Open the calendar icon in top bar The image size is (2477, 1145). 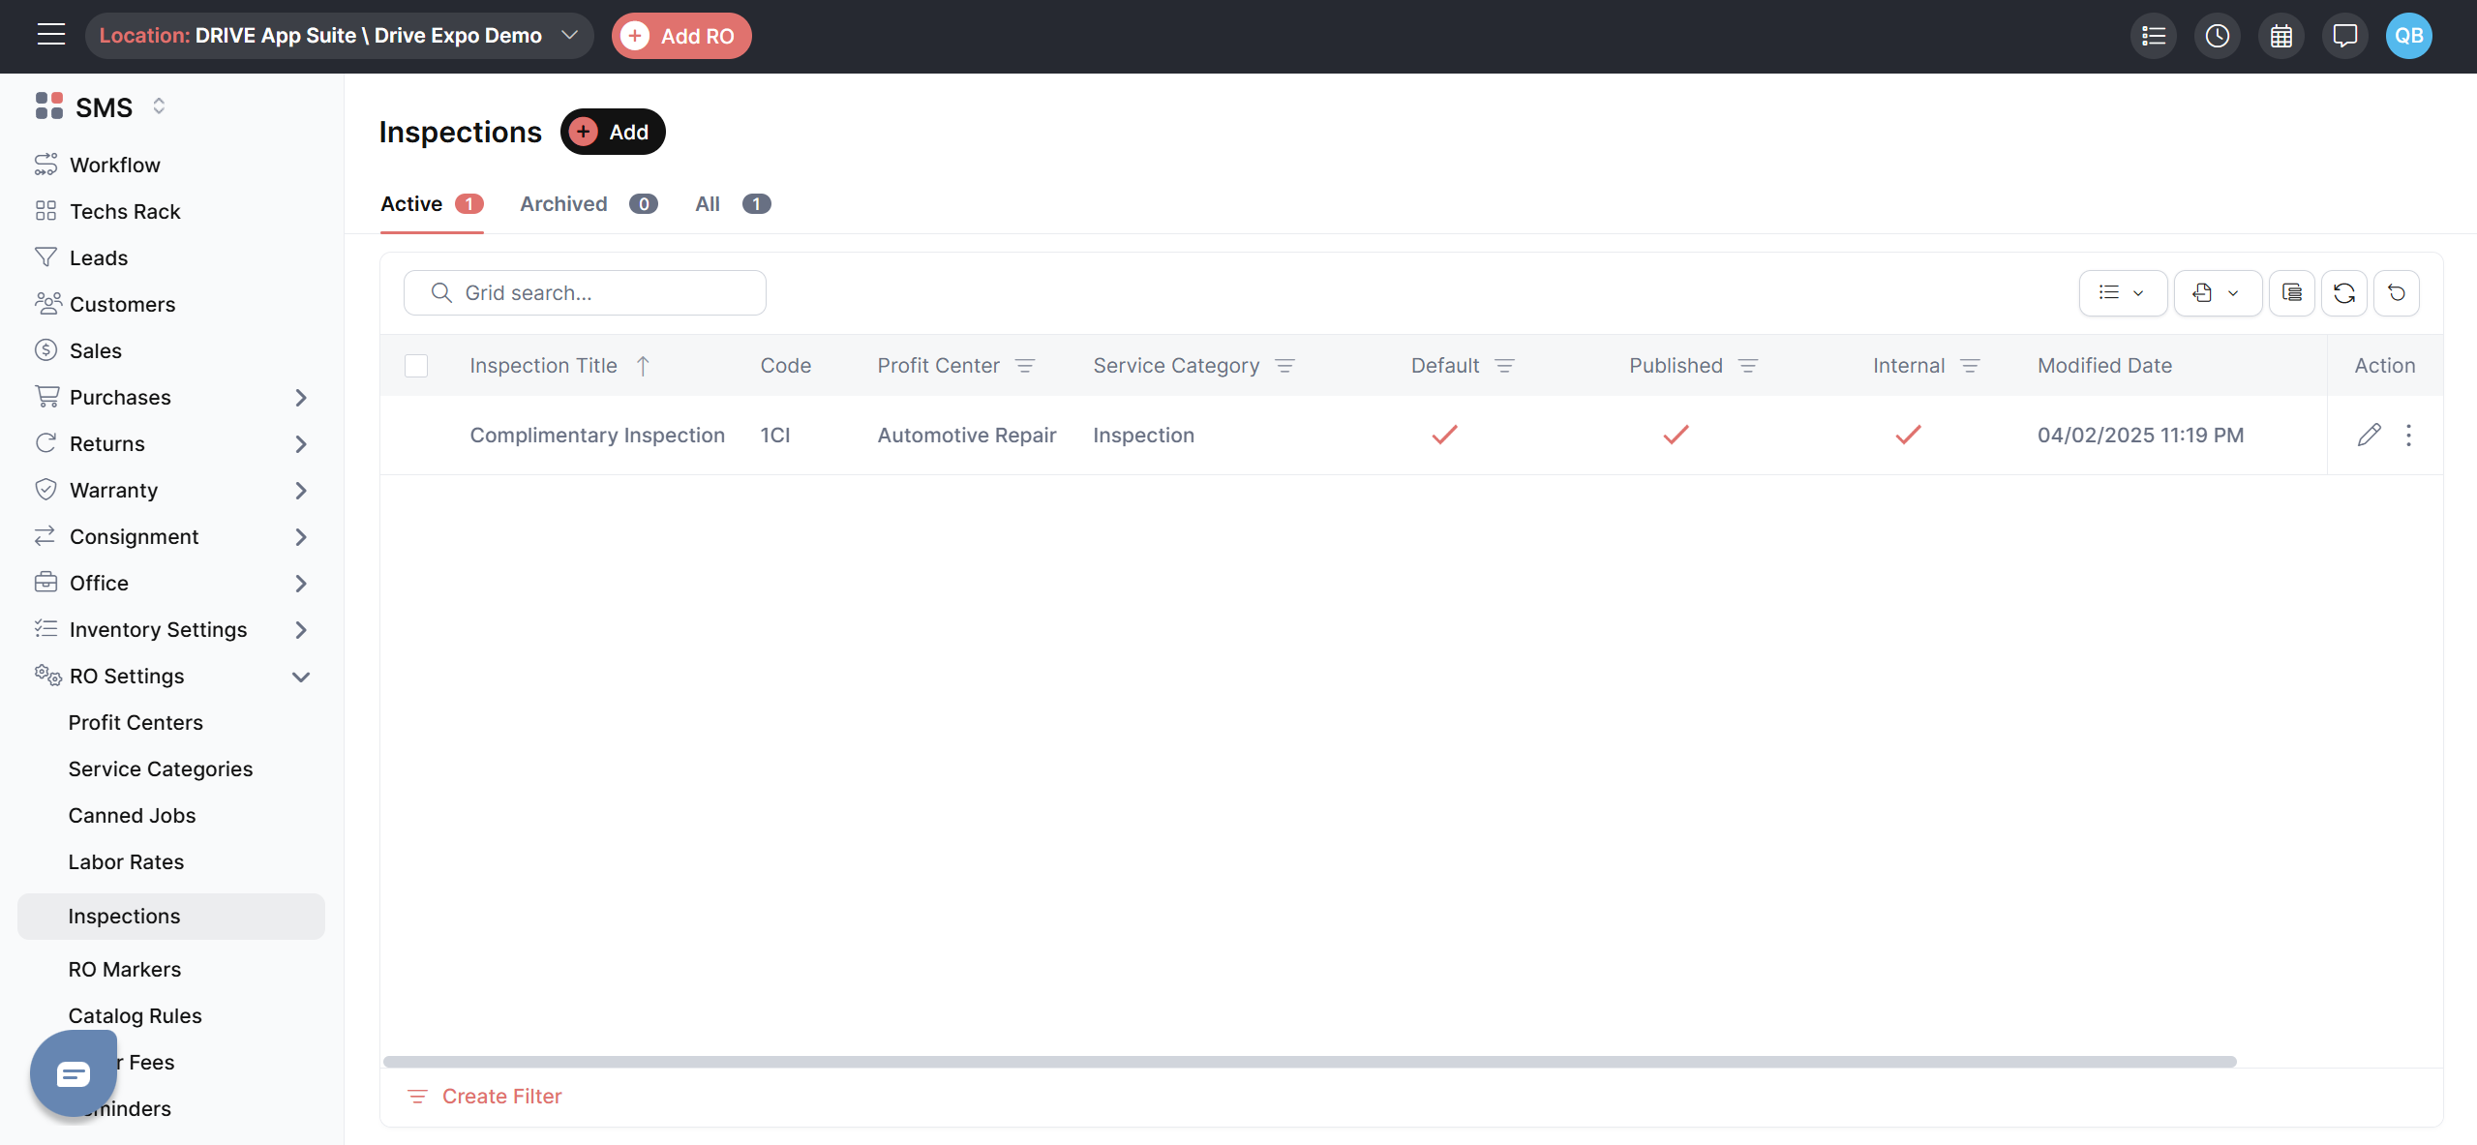pyautogui.click(x=2281, y=36)
